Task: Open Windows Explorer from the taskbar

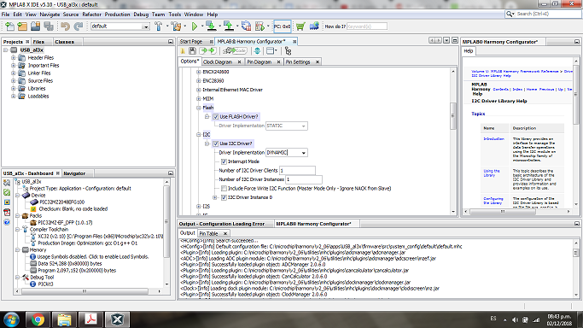Action: coord(64,319)
